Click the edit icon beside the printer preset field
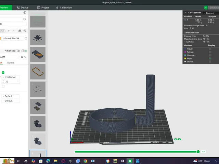 (x=25, y=19)
